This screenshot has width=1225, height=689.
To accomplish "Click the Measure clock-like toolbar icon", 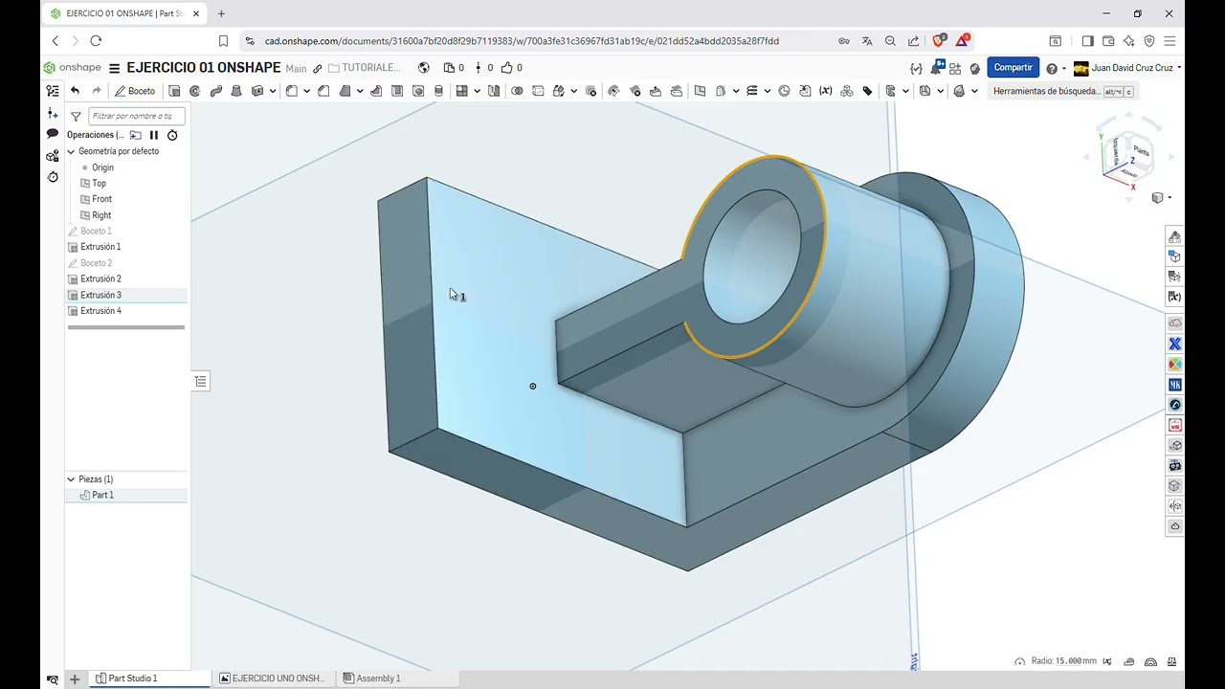I will pyautogui.click(x=784, y=91).
